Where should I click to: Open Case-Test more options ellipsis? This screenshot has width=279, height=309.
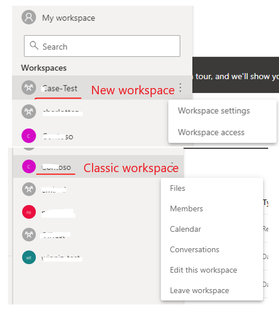pyautogui.click(x=180, y=87)
